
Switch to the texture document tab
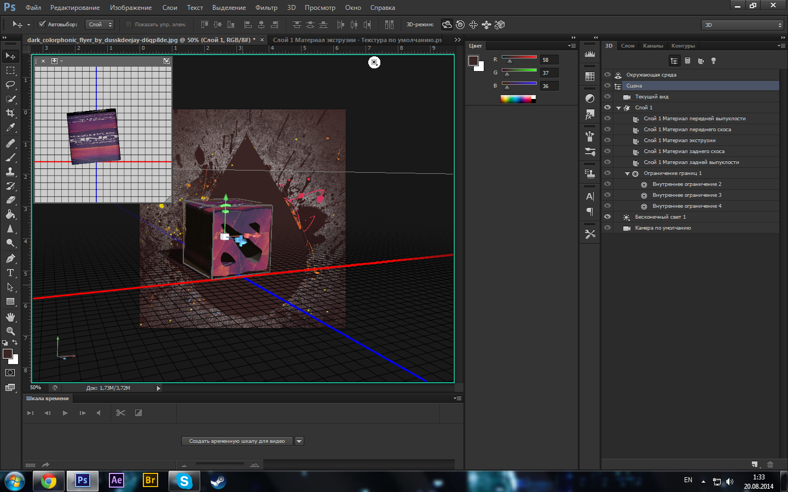[357, 40]
